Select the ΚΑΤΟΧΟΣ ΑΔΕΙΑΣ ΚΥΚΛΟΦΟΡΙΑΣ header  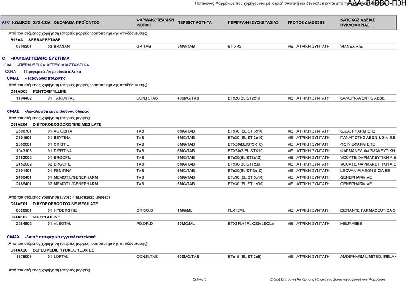tap(358, 22)
